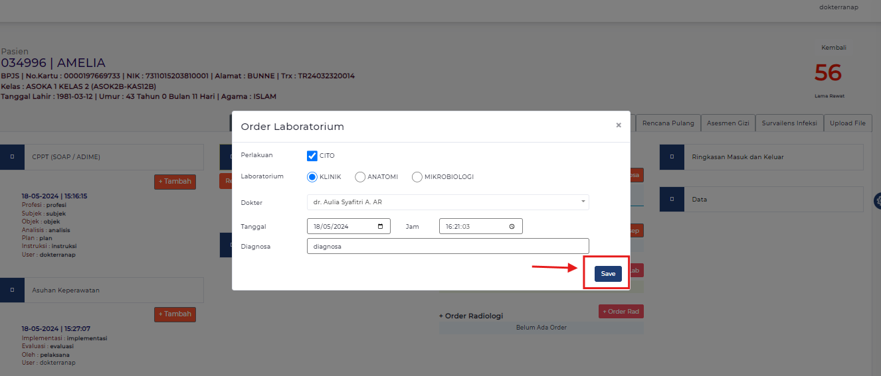Click the calendar icon in Tanggal field
The image size is (881, 376).
pyautogui.click(x=380, y=226)
